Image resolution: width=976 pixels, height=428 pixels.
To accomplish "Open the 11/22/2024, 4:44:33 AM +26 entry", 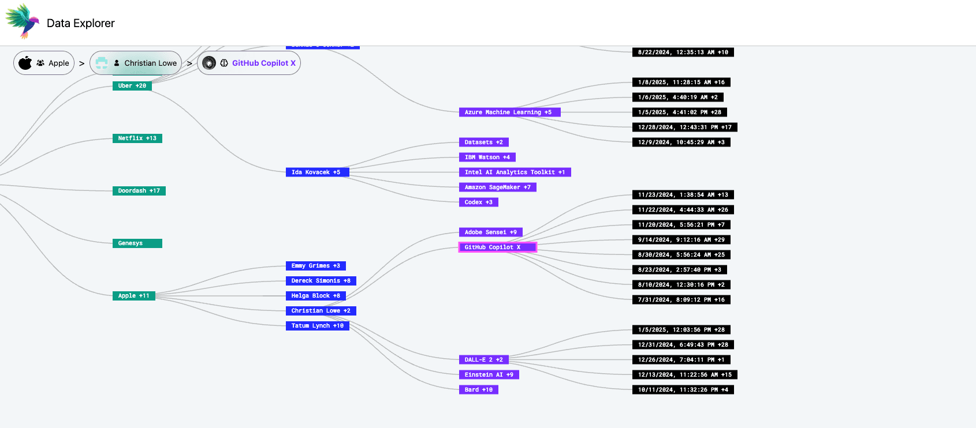I will click(683, 210).
